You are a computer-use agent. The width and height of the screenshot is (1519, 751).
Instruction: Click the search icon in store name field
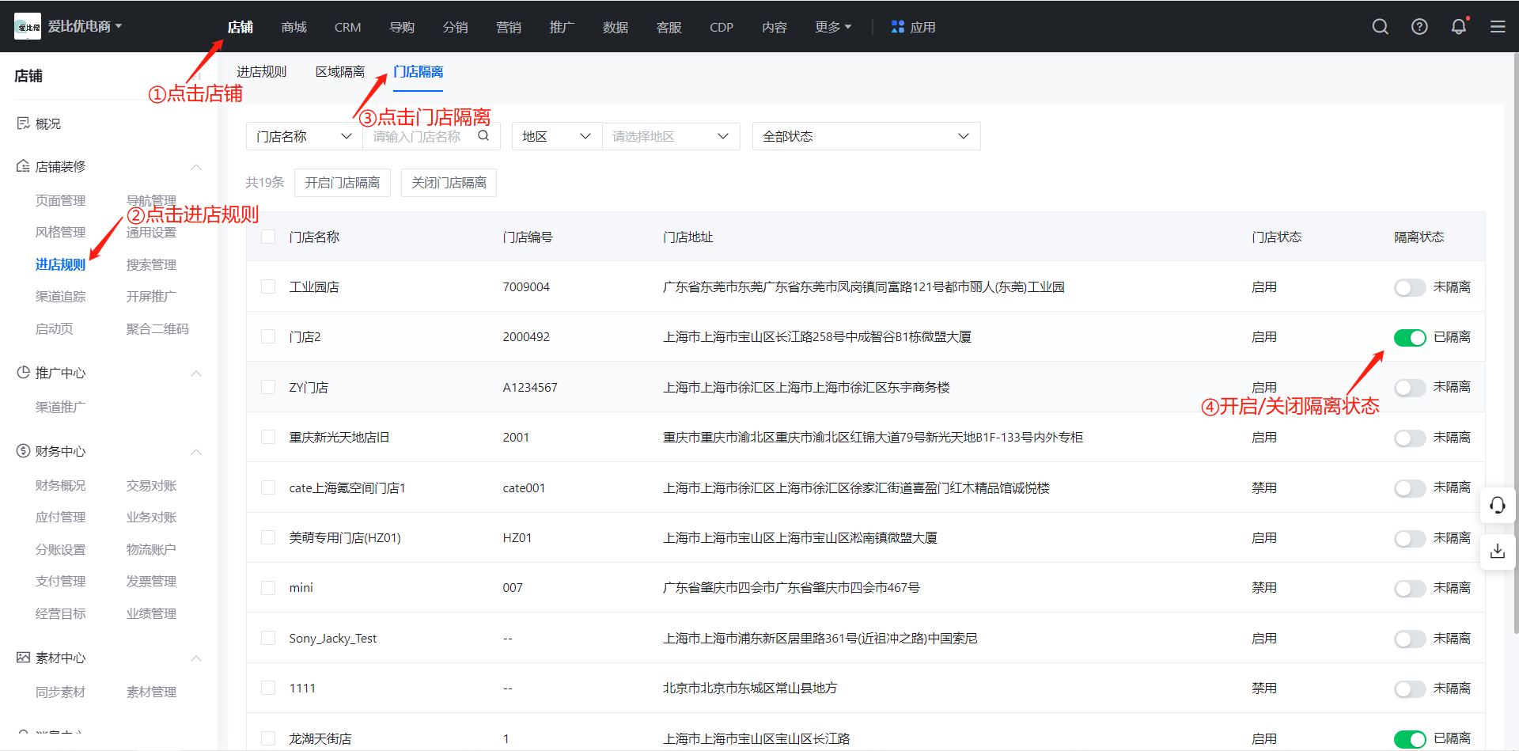[x=483, y=136]
